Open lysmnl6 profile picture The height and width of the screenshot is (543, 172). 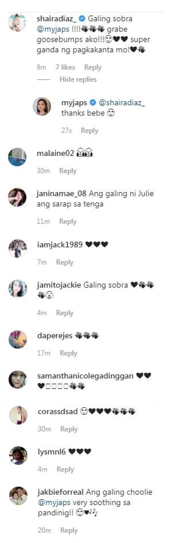pyautogui.click(x=18, y=455)
